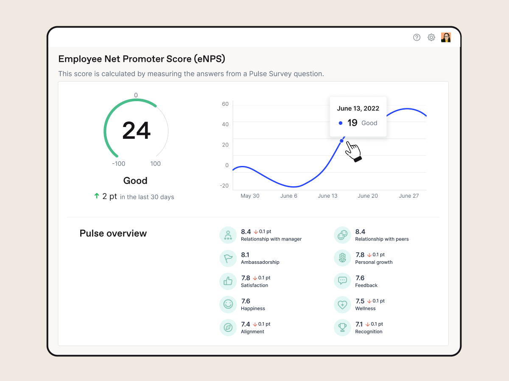Image resolution: width=509 pixels, height=381 pixels.
Task: Open the help question mark icon
Action: [x=417, y=37]
